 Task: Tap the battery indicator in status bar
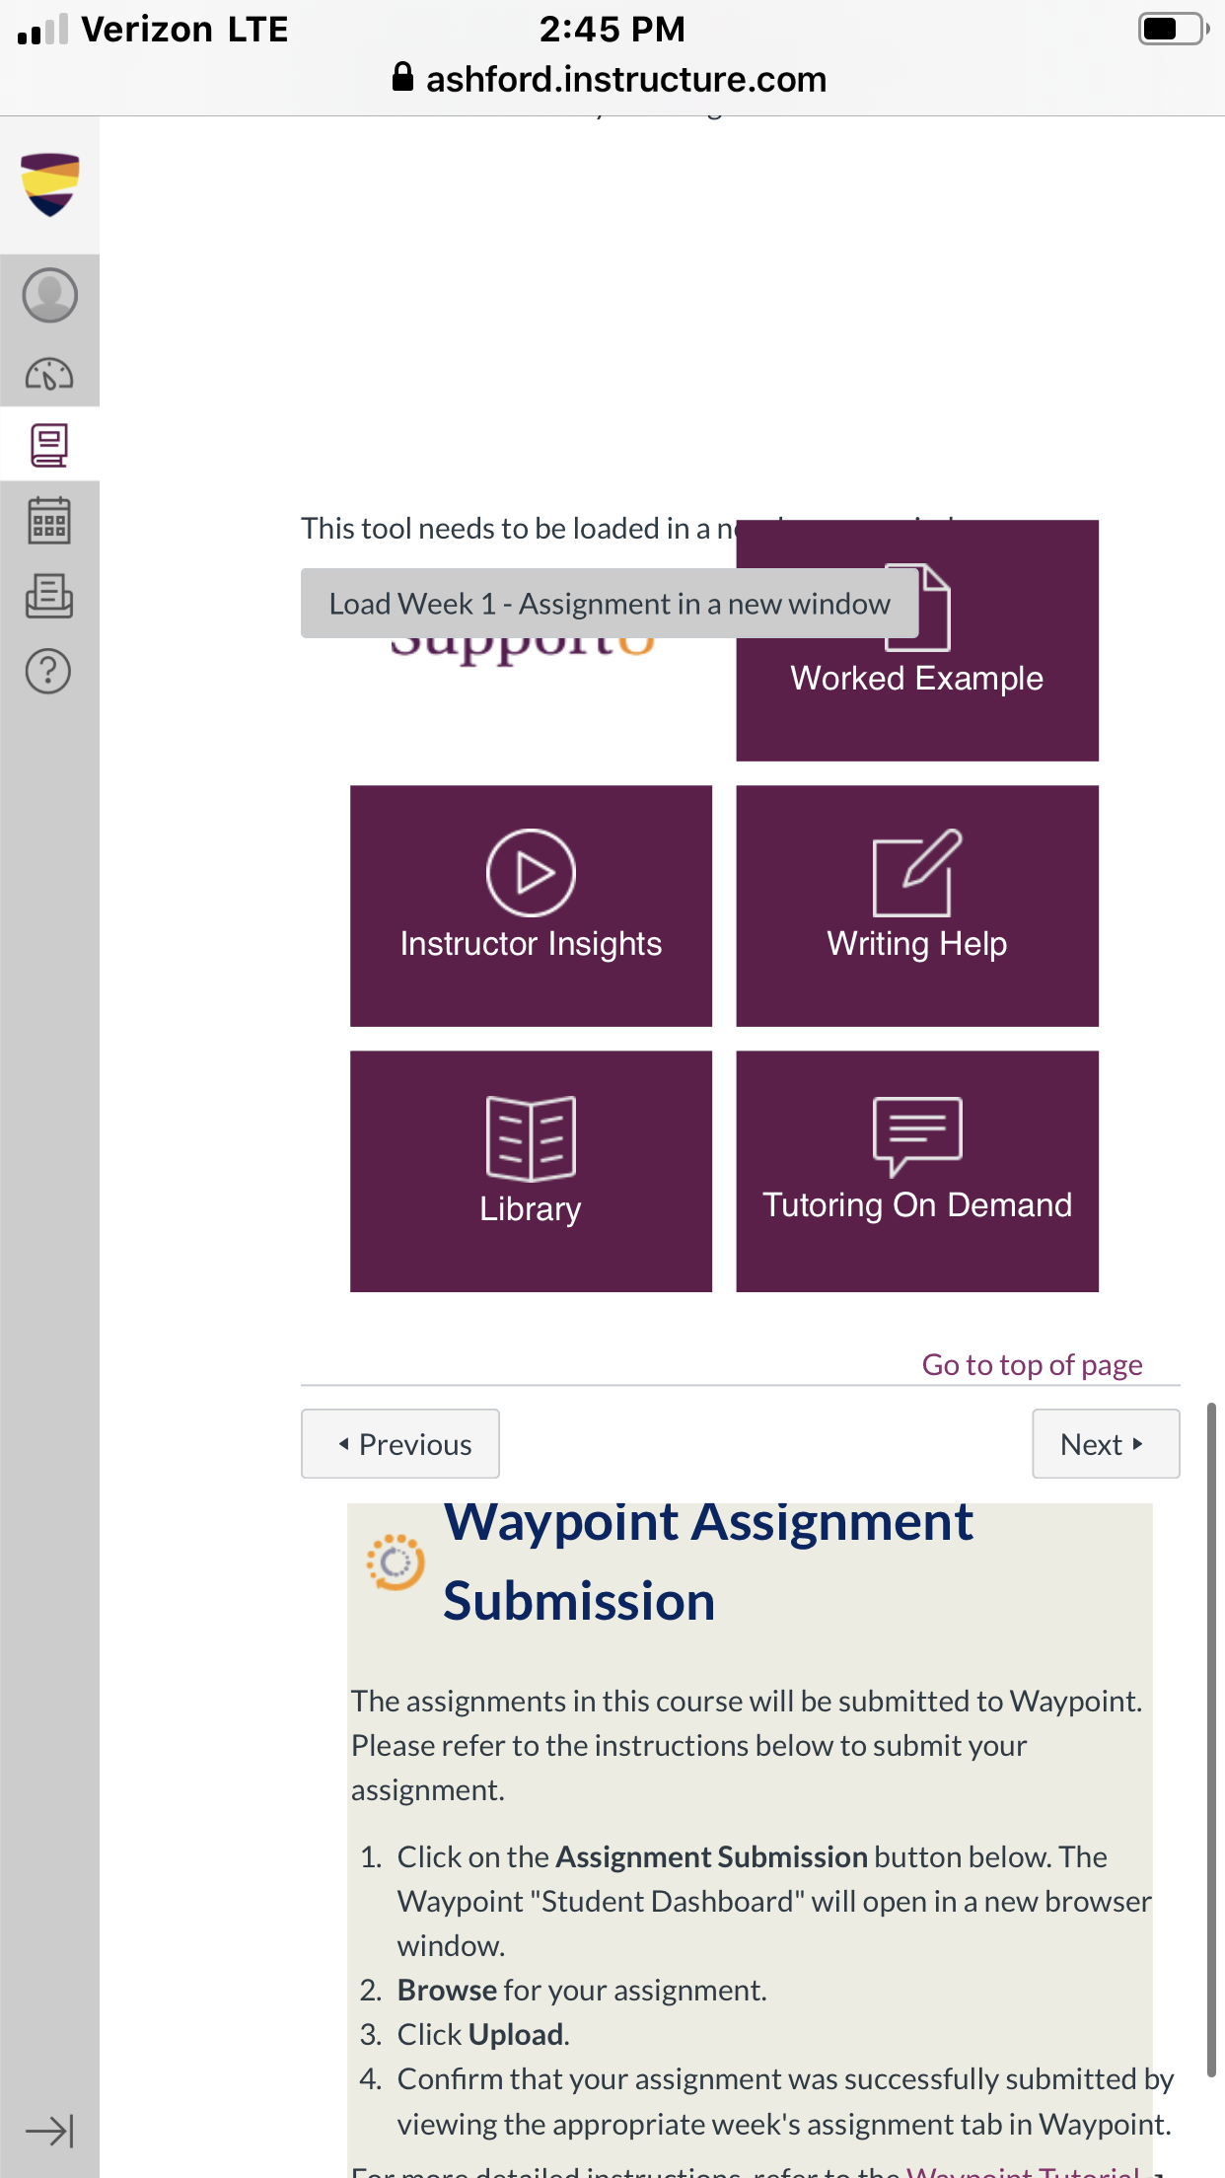coord(1174,29)
